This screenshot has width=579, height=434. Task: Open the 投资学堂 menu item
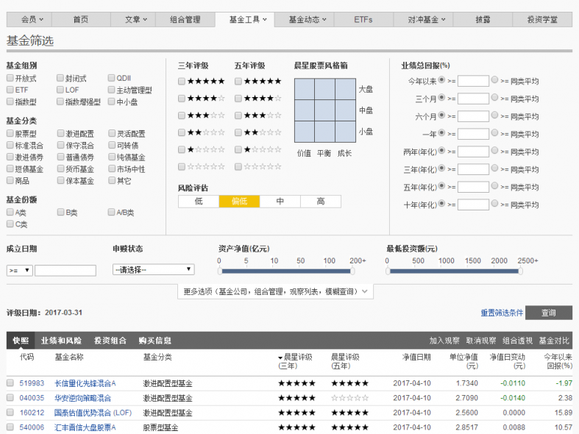pyautogui.click(x=542, y=20)
